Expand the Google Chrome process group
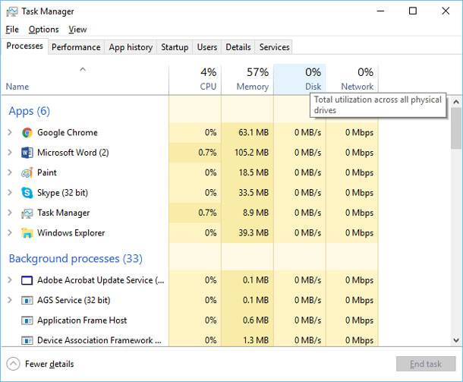 pyautogui.click(x=10, y=132)
